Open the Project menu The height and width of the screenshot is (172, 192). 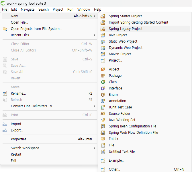coord(58,9)
